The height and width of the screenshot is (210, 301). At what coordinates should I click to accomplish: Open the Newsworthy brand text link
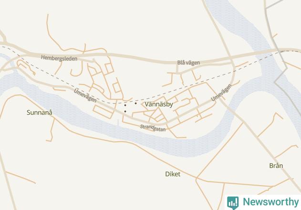(x=271, y=202)
